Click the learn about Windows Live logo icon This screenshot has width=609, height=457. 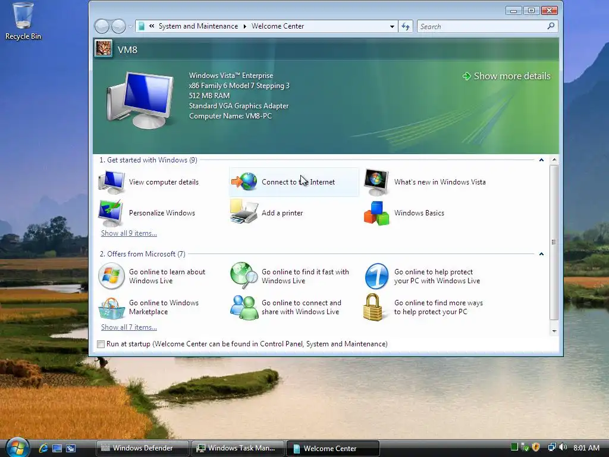111,276
